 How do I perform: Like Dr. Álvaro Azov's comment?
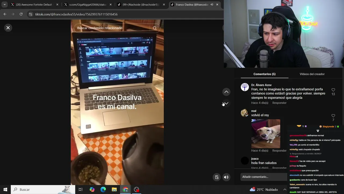click(333, 90)
